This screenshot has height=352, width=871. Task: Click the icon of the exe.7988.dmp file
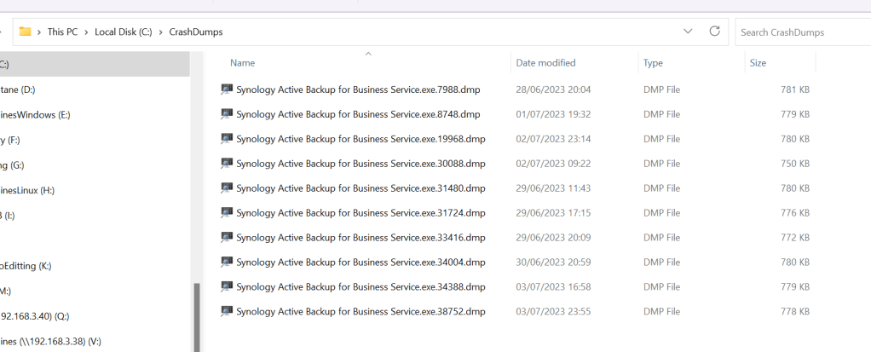coord(227,89)
